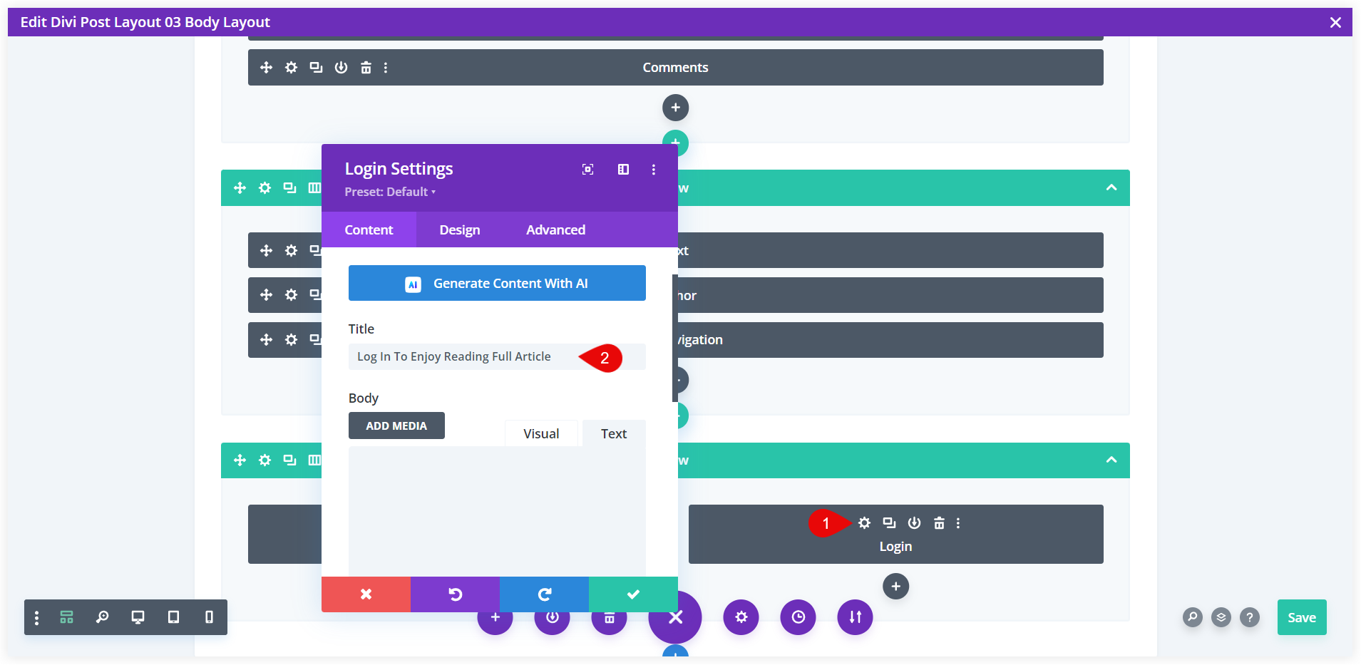
Task: Toggle wireframe view mode
Action: [66, 617]
